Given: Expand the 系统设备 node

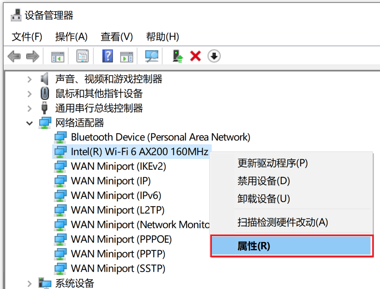Looking at the screenshot, I should (x=30, y=283).
